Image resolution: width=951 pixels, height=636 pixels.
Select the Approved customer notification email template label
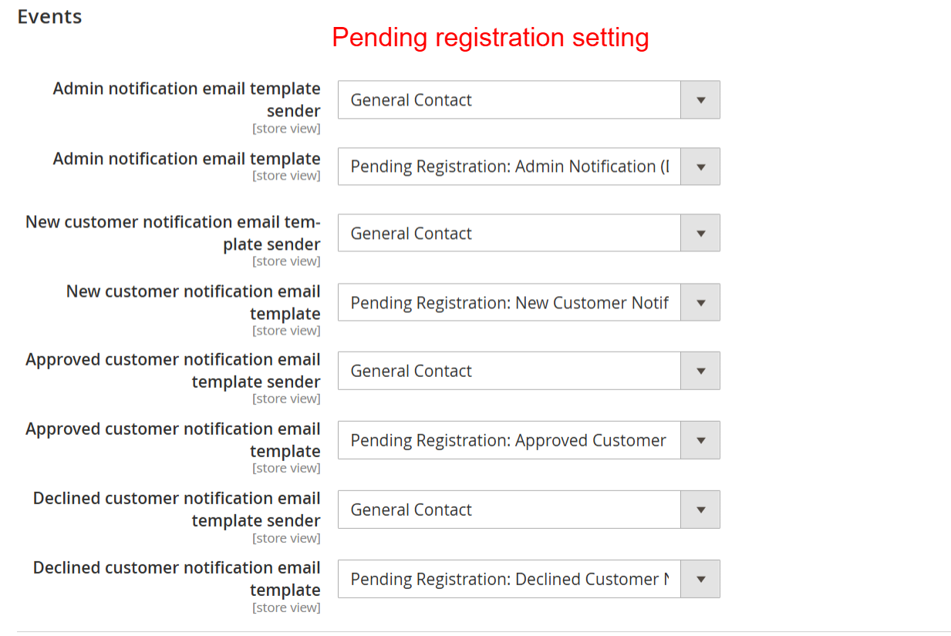point(173,439)
